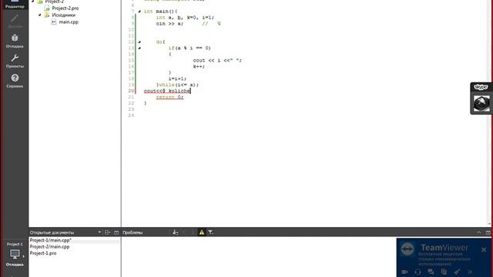Click the Skype contact avatar thumbnail
Image resolution: width=493 pixels, height=277 pixels.
coord(481,103)
